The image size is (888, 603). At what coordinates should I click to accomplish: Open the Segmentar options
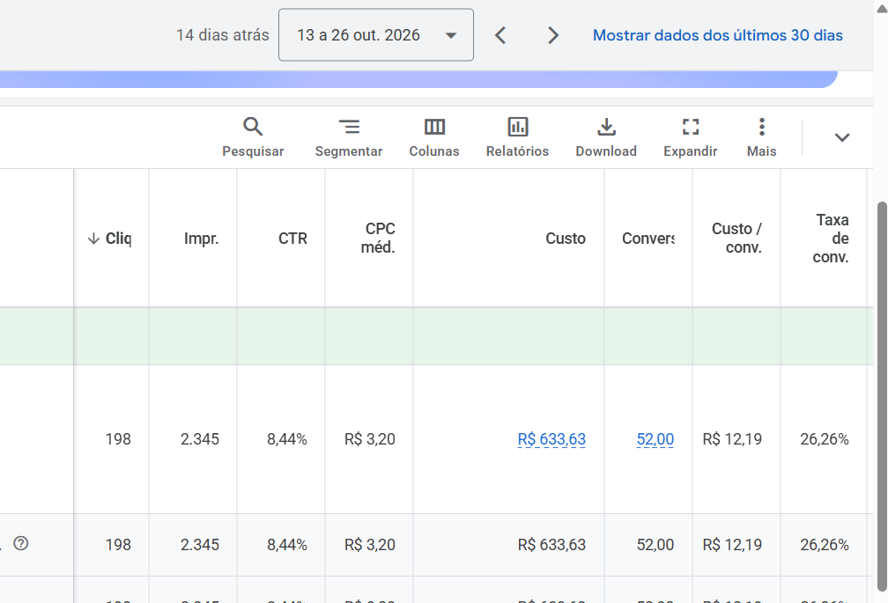pyautogui.click(x=349, y=137)
